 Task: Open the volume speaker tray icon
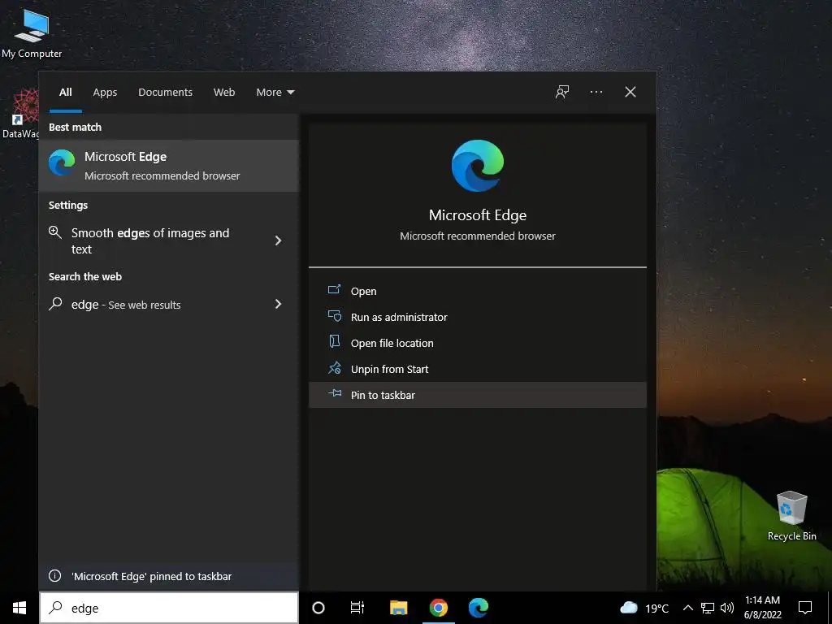pos(727,608)
